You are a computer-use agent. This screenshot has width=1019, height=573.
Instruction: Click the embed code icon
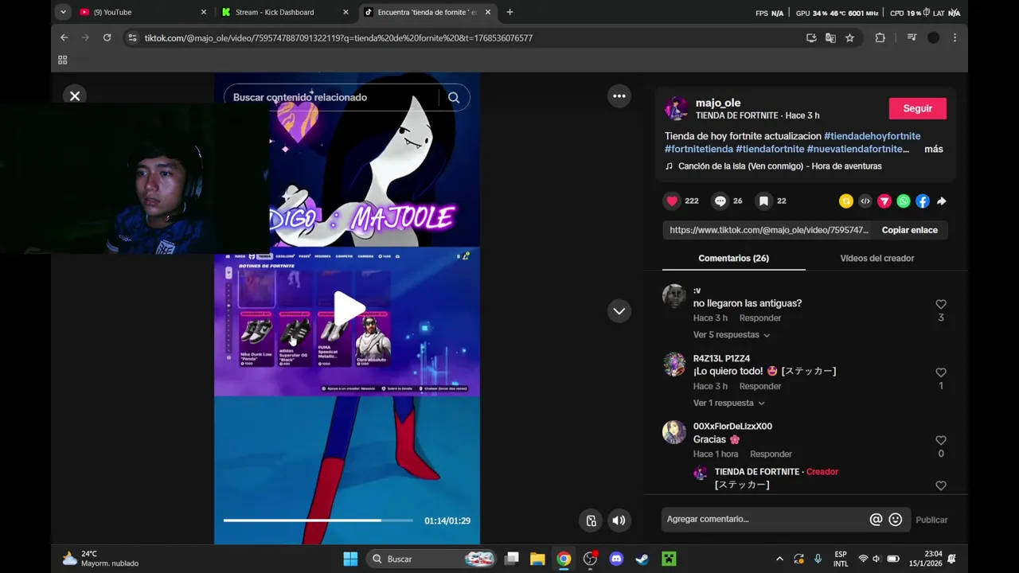(x=865, y=201)
